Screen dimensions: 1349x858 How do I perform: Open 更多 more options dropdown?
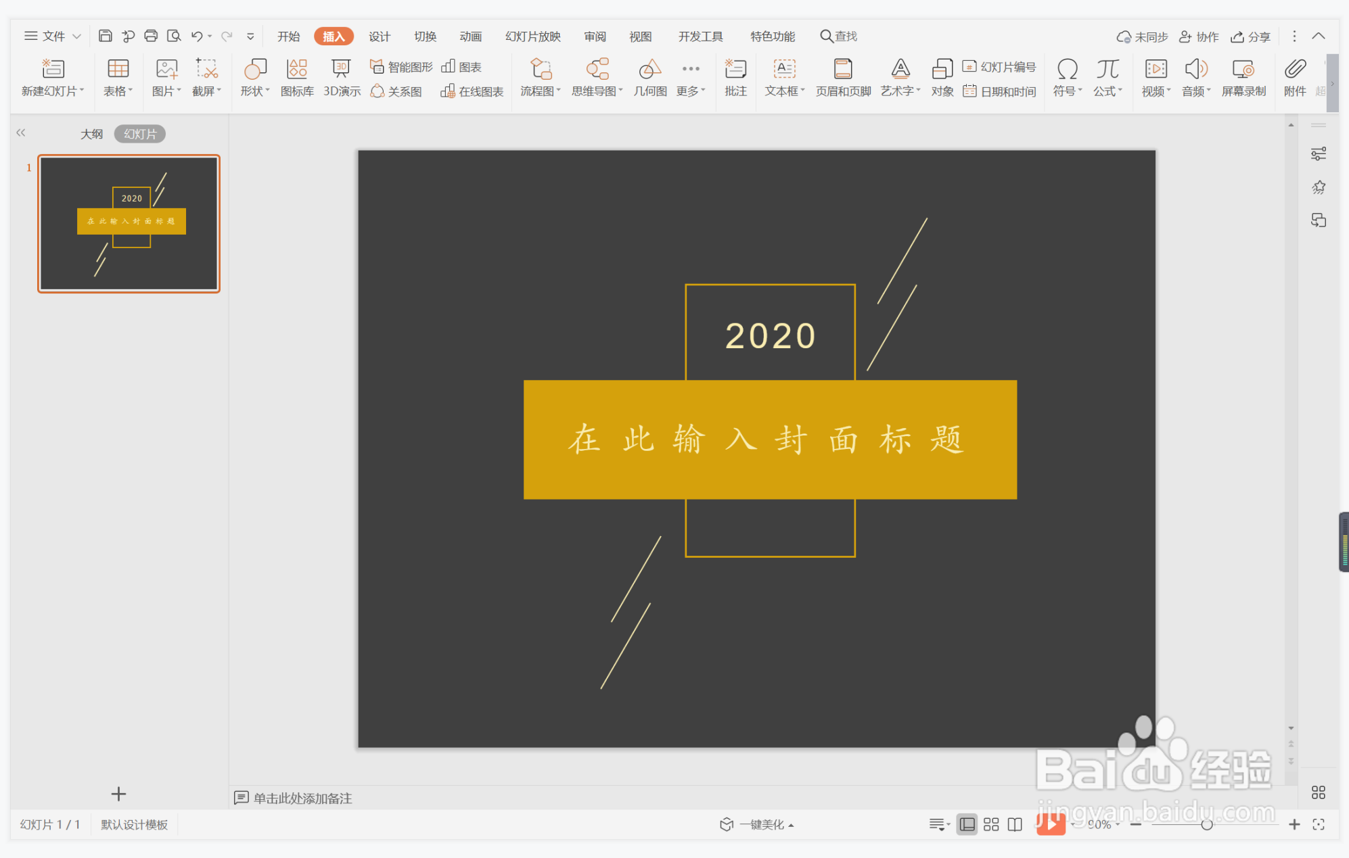[691, 78]
